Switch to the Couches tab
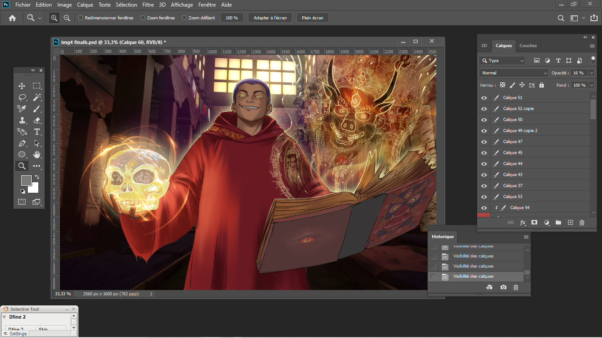 pyautogui.click(x=528, y=46)
